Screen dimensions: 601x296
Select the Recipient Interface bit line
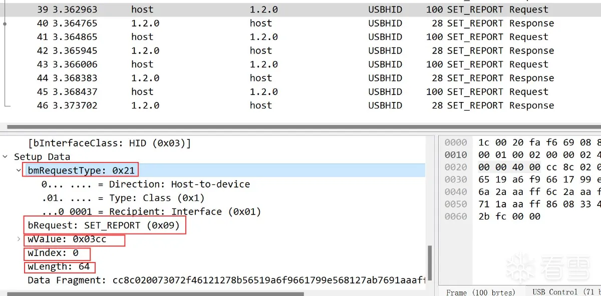[x=150, y=211]
